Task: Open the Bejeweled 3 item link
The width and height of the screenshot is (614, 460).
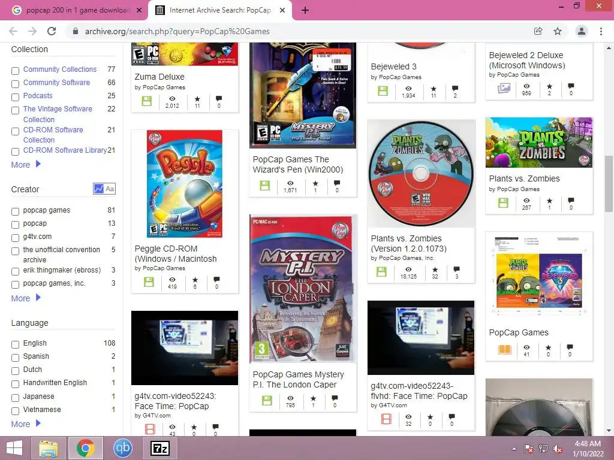Action: (x=393, y=66)
